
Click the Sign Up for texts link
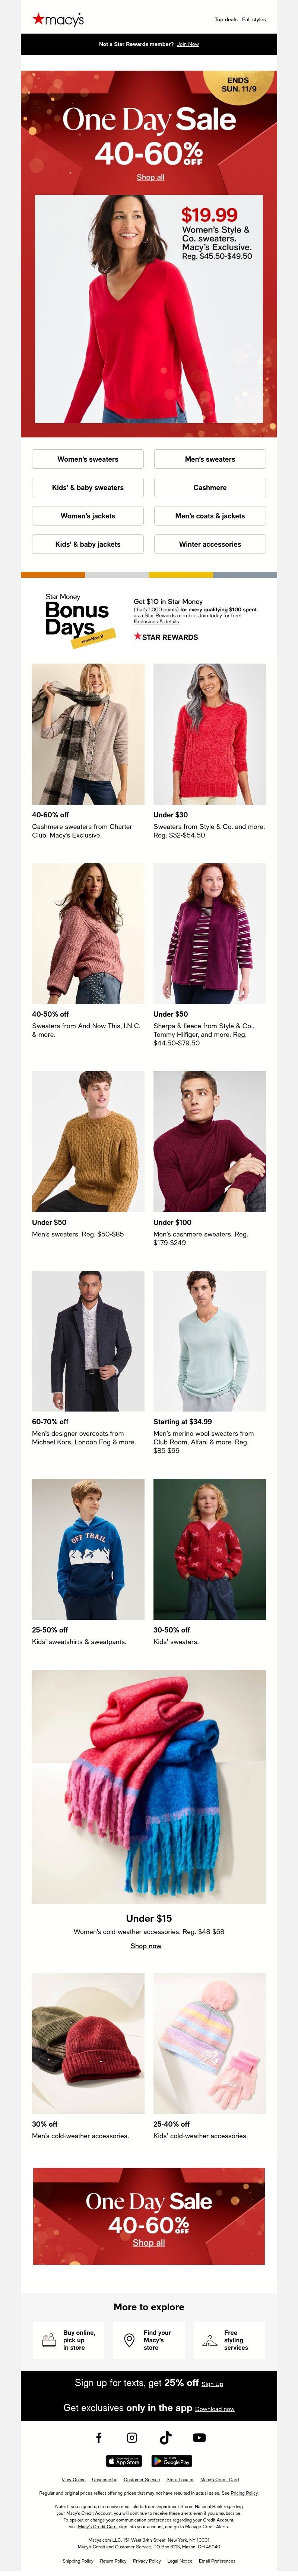[212, 2383]
